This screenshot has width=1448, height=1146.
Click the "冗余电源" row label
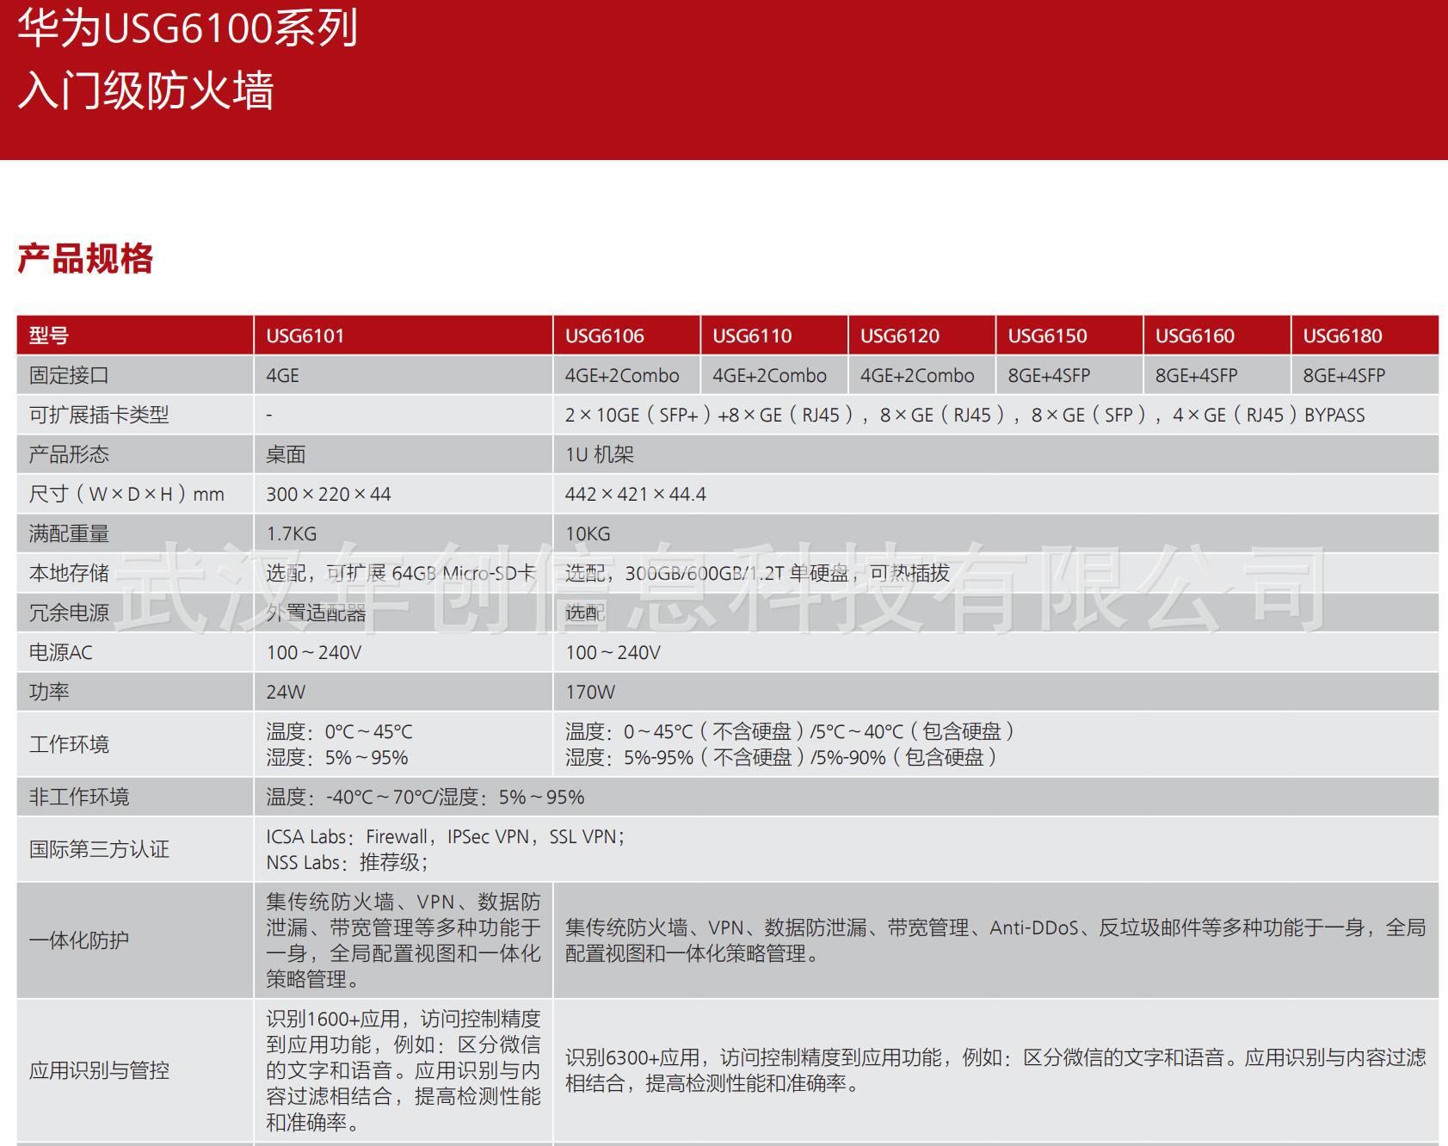click(x=69, y=613)
